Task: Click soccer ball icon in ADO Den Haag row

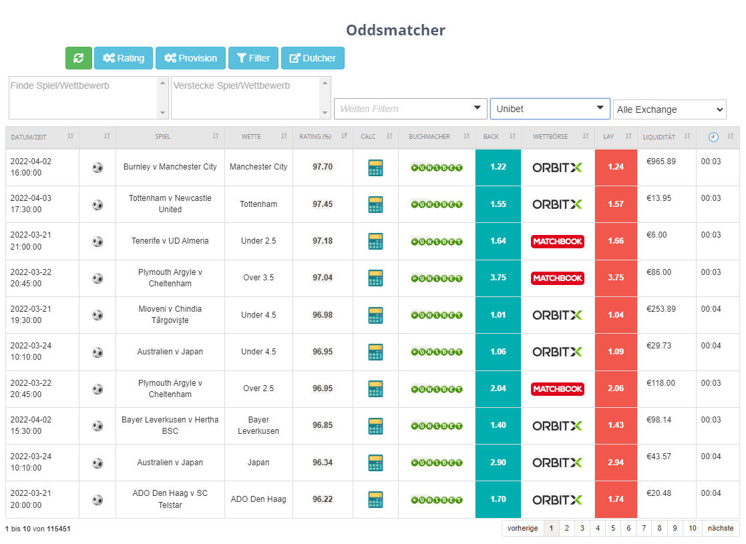Action: point(98,500)
